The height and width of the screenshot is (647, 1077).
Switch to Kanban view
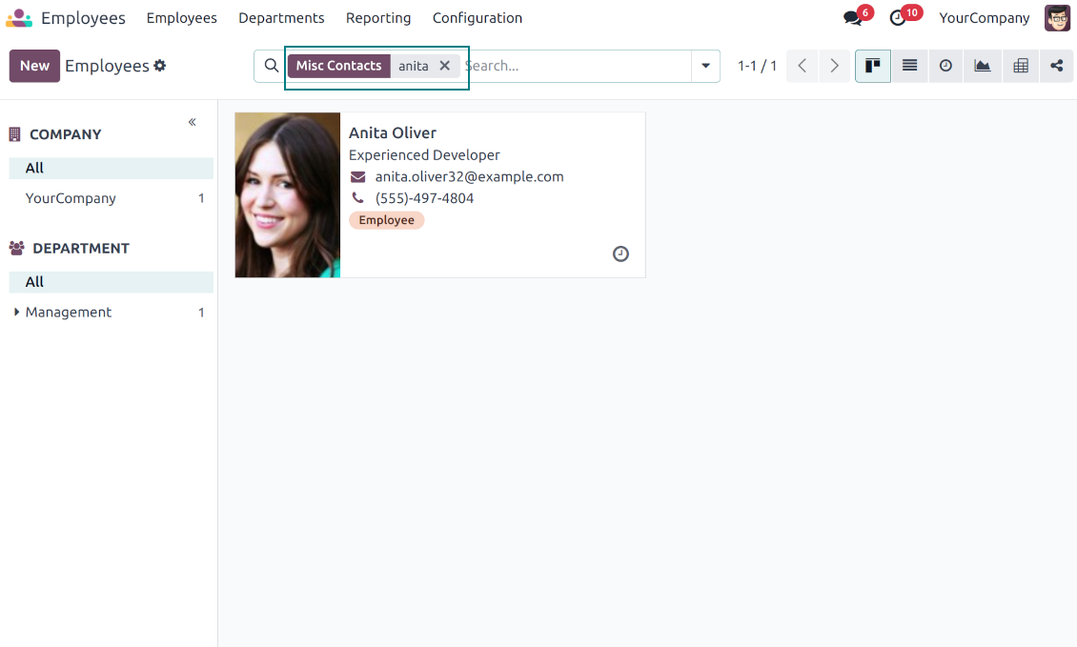click(872, 66)
